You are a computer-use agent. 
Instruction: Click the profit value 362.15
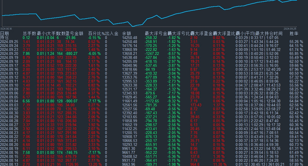tap(71, 81)
